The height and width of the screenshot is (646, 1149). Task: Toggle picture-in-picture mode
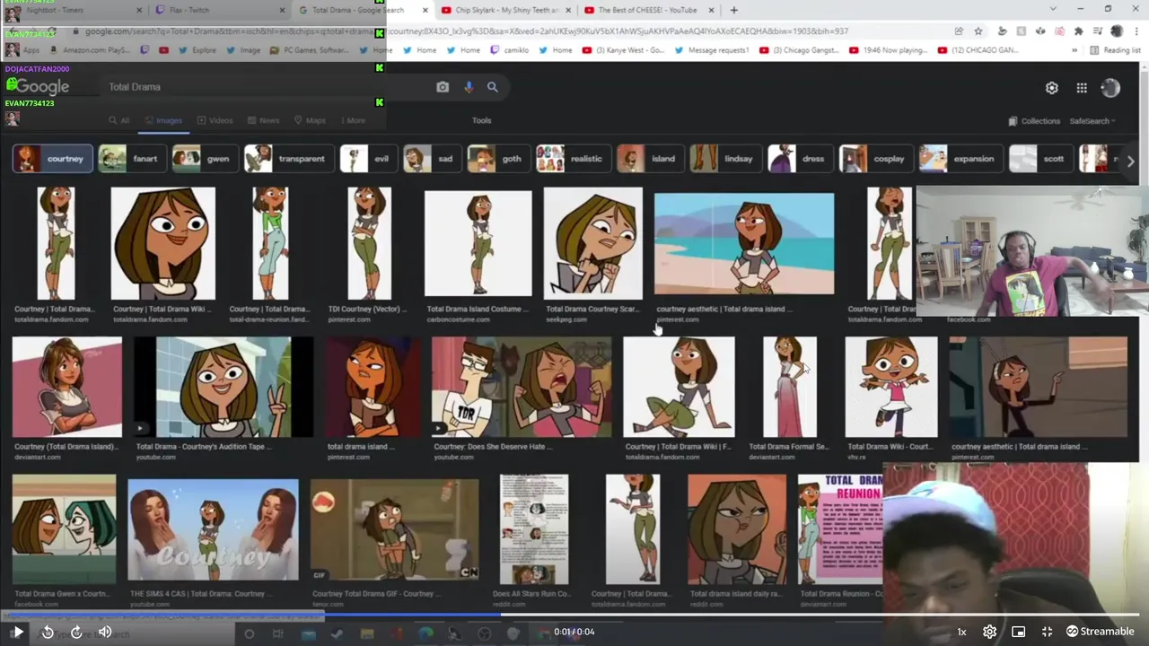1018,632
